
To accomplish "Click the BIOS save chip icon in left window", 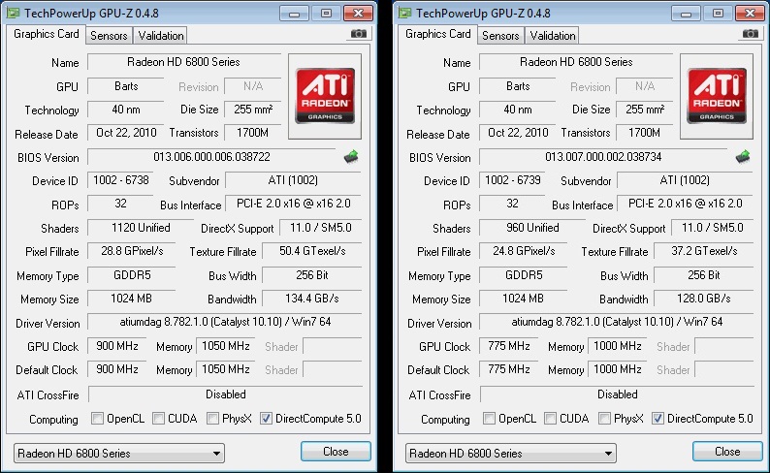I will [x=351, y=157].
